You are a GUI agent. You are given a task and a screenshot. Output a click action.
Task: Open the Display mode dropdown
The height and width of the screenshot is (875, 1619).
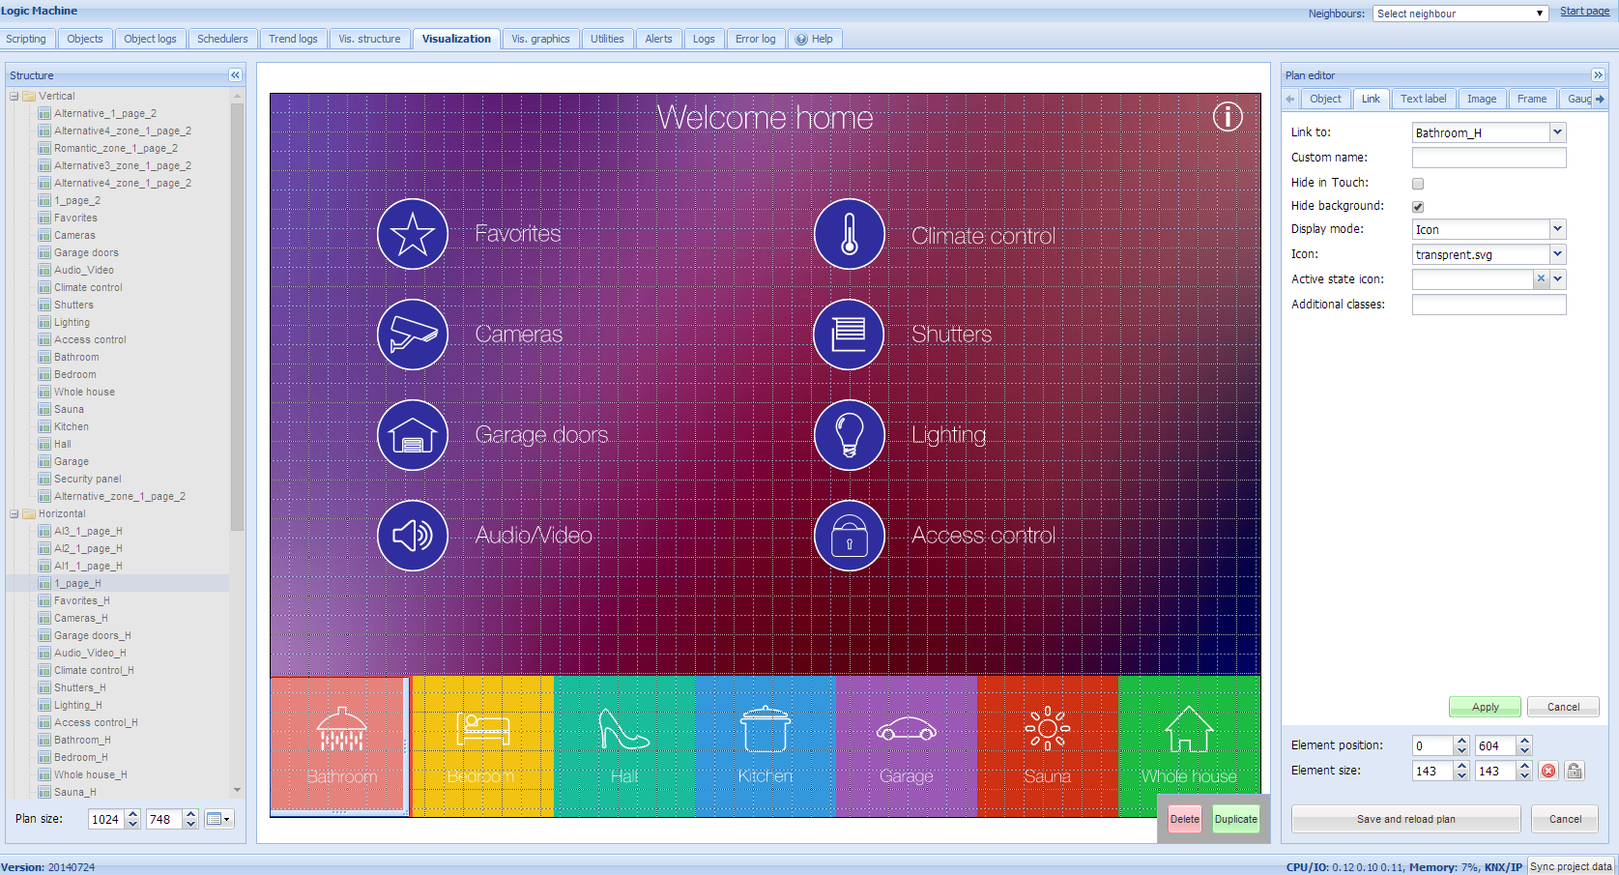[1557, 229]
